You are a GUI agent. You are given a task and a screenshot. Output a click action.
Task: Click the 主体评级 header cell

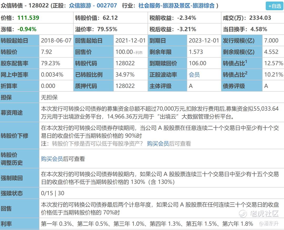click(x=168, y=86)
